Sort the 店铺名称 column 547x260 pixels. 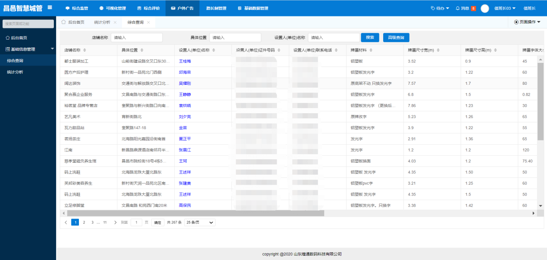(84, 50)
